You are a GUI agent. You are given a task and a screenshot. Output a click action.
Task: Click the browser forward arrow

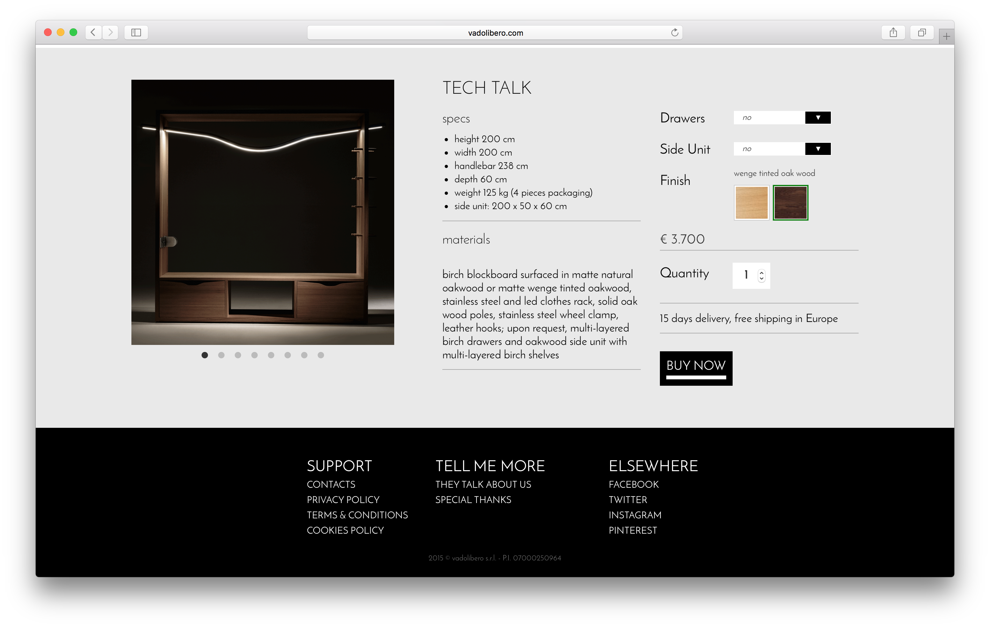[110, 33]
